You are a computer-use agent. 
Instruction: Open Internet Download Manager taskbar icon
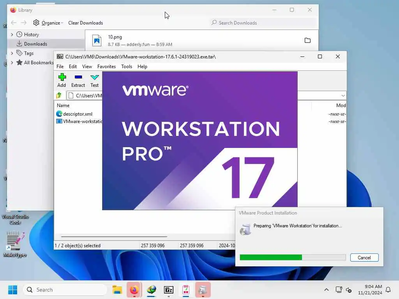pos(152,290)
